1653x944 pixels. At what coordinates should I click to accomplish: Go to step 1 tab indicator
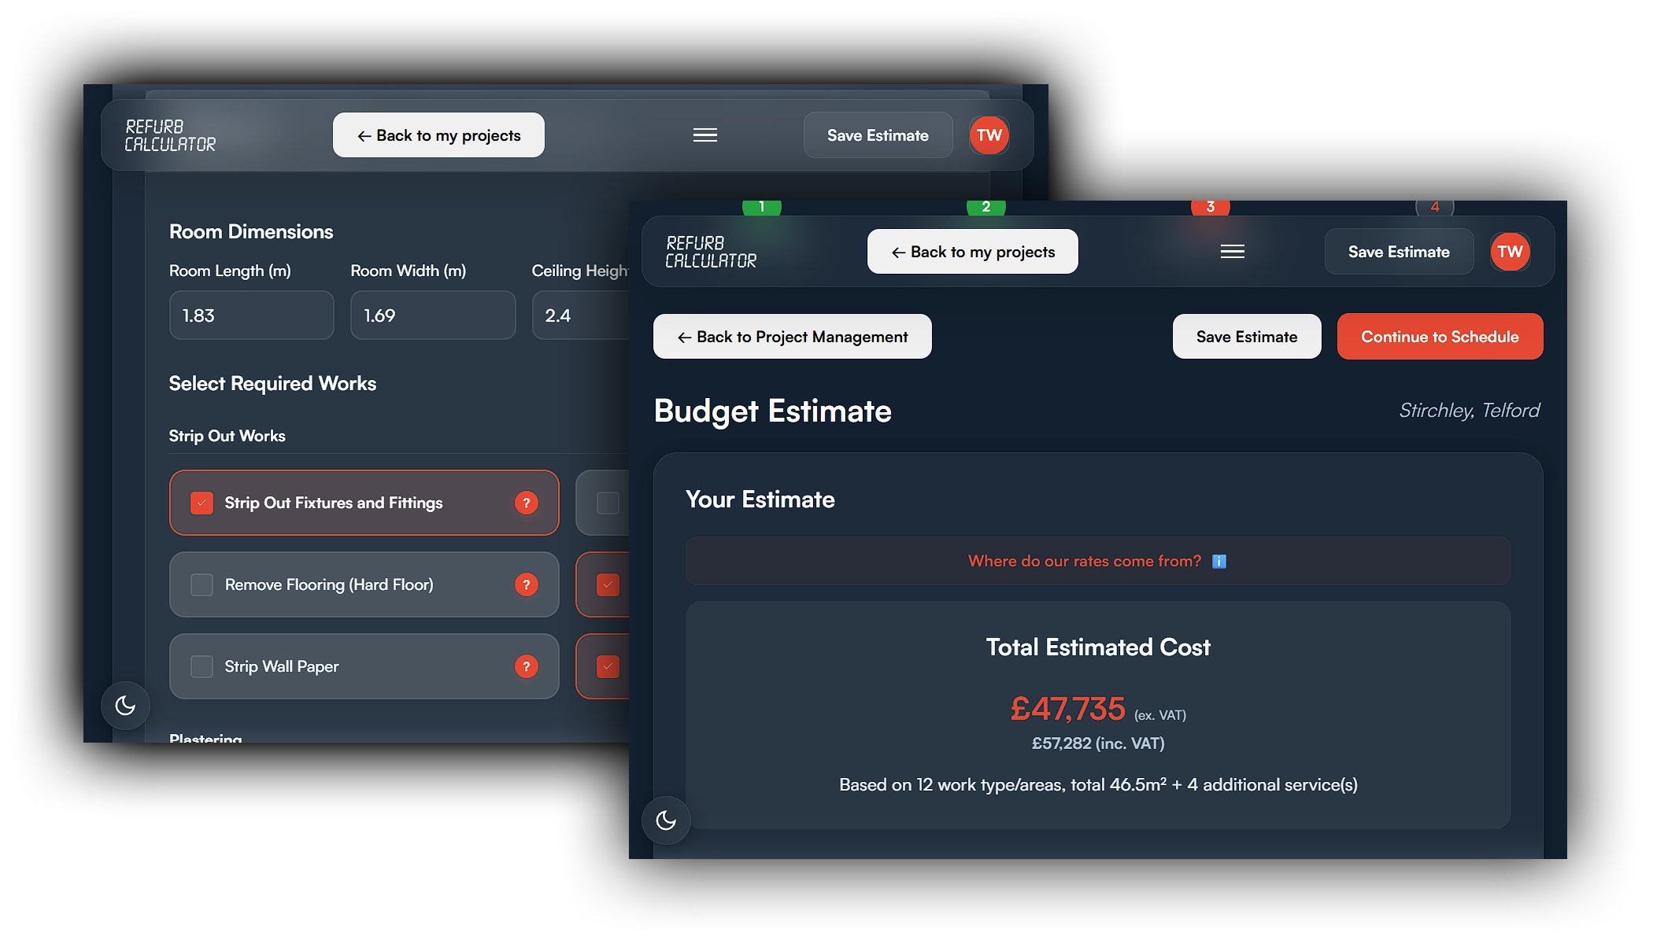pyautogui.click(x=761, y=208)
